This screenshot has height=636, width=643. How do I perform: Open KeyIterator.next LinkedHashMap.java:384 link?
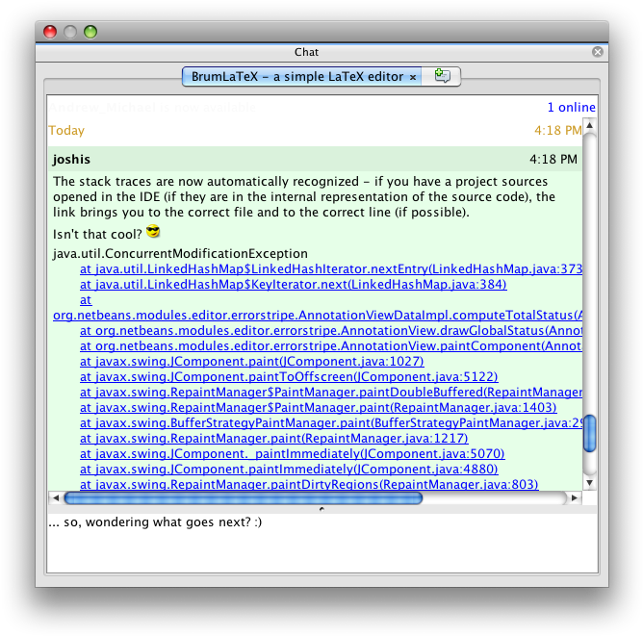(x=294, y=285)
